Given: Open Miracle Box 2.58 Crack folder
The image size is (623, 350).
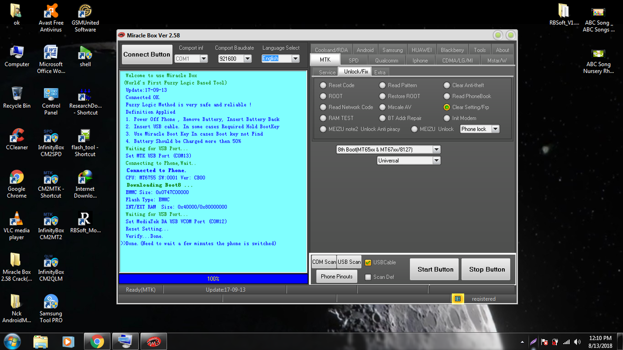Looking at the screenshot, I should [17, 267].
